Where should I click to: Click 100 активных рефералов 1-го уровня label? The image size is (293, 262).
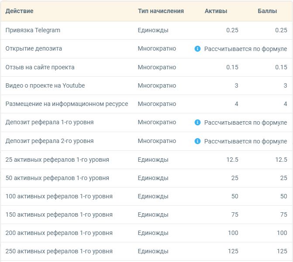[x=59, y=196]
